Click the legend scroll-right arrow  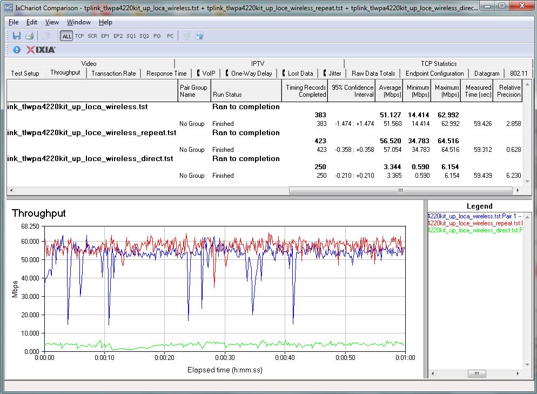pyautogui.click(x=518, y=373)
